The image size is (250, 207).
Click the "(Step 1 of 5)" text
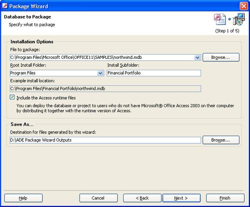tap(227, 31)
